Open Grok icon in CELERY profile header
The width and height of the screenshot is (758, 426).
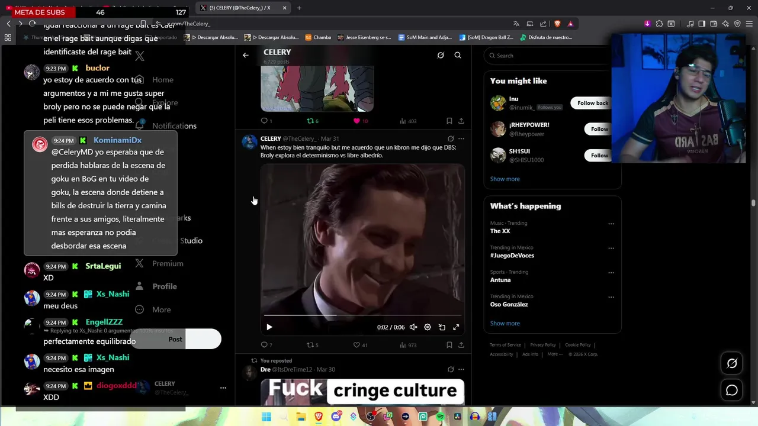point(441,55)
